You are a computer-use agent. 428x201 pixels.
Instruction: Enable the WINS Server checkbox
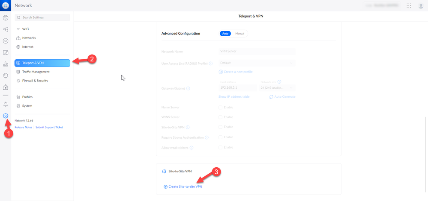[220, 117]
